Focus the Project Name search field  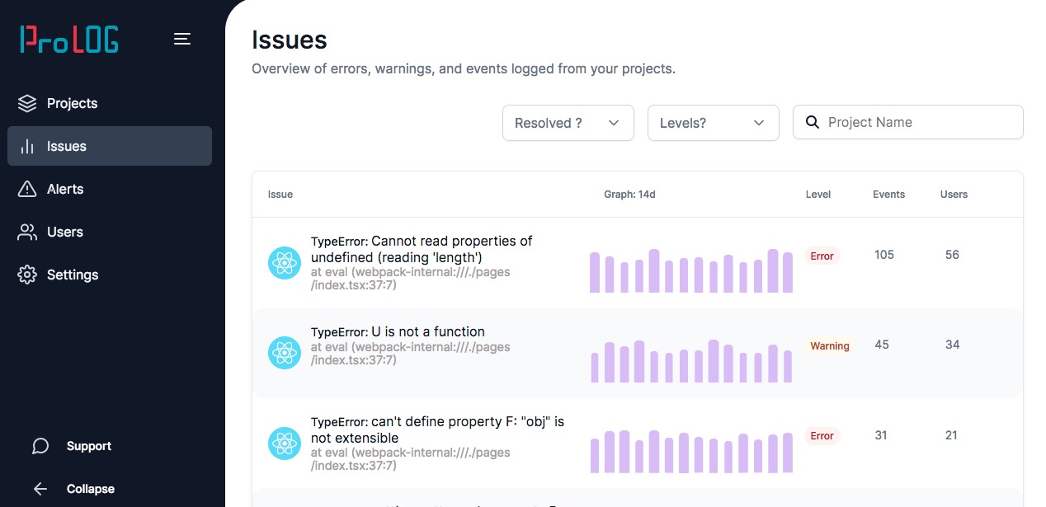click(x=908, y=122)
